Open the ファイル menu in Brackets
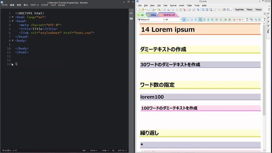 tap(4, 5)
